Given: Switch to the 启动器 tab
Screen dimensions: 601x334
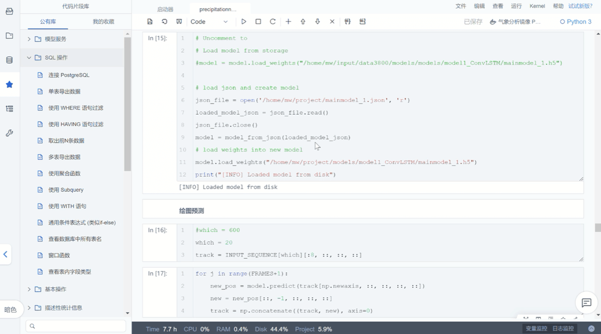Looking at the screenshot, I should coord(165,9).
